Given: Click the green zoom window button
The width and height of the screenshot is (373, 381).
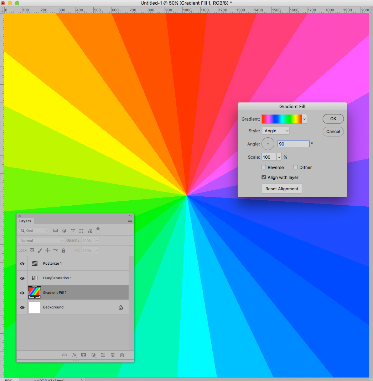Looking at the screenshot, I should click(17, 3).
